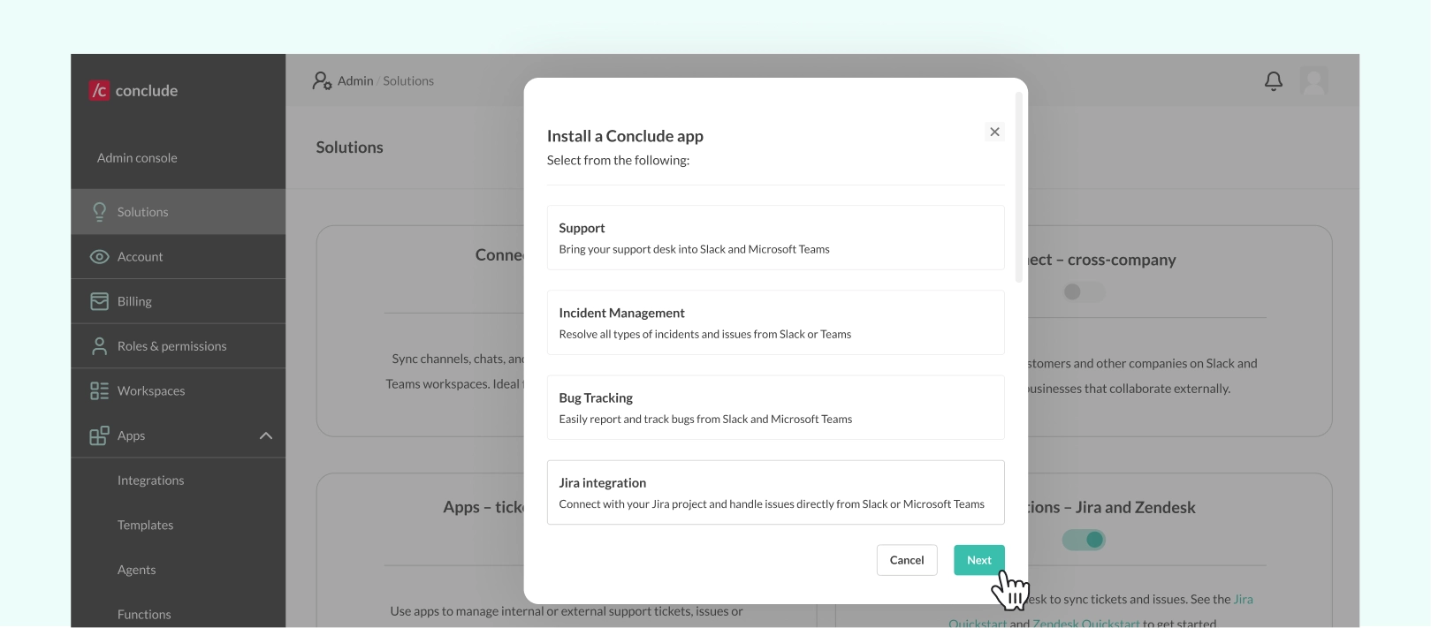The image size is (1431, 628).
Task: Click the Roles & permissions person icon
Action: click(x=99, y=346)
